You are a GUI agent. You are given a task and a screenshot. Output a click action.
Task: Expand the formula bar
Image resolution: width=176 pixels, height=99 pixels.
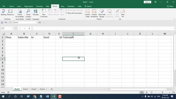tap(174, 28)
